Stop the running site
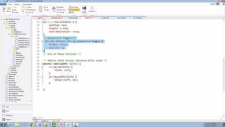The width and height of the screenshot is (225, 127). point(14,10)
